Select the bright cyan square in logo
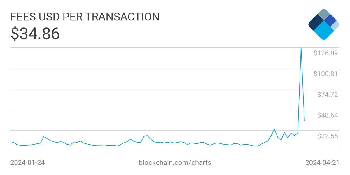 click(x=324, y=31)
